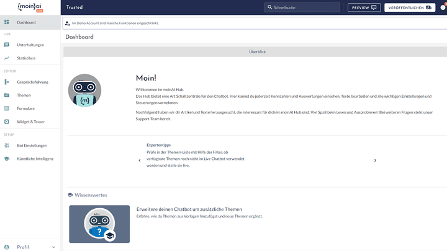Open Widget & Teaser settings
The width and height of the screenshot is (447, 251).
(x=30, y=122)
